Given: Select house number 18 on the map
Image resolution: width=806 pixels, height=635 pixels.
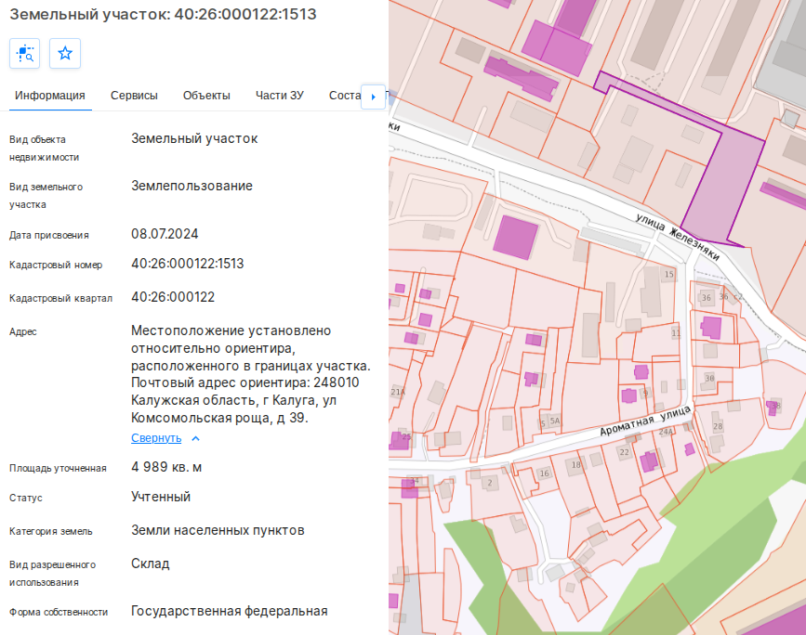Looking at the screenshot, I should (x=575, y=464).
